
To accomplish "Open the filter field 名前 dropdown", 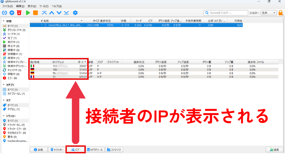I will click(x=269, y=13).
